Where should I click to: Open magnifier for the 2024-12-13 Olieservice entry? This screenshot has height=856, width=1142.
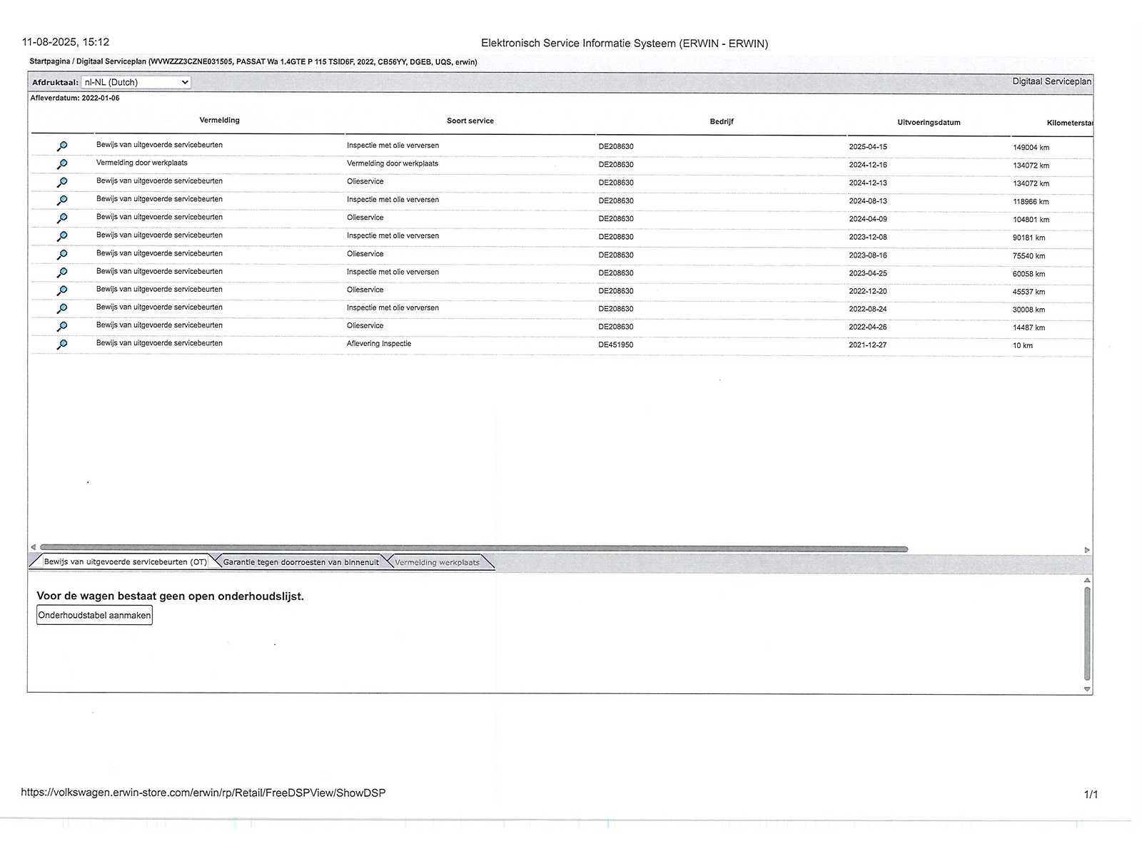[62, 183]
